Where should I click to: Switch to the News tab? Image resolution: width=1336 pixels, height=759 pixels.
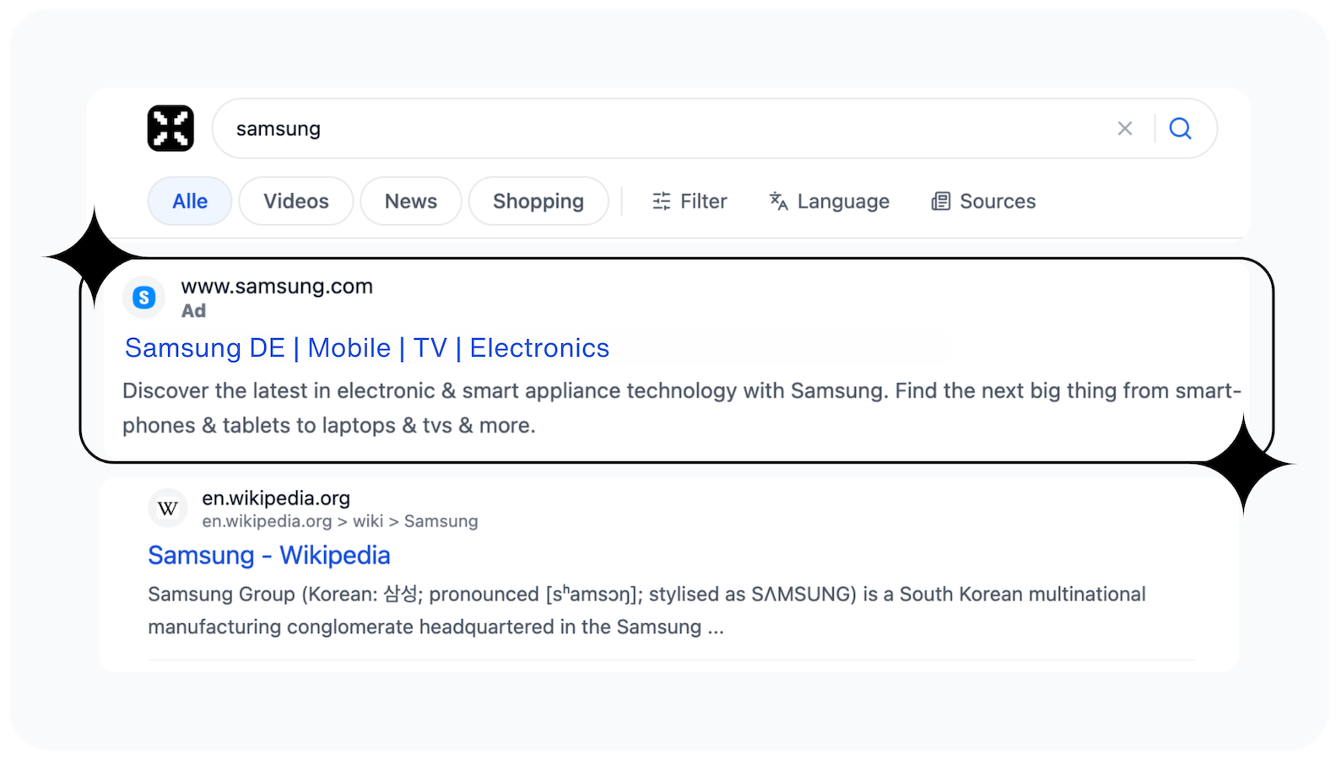click(410, 201)
